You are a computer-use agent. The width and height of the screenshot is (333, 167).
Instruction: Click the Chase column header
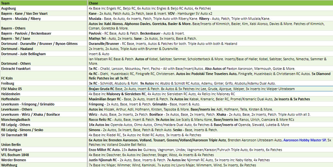click(210, 3)
